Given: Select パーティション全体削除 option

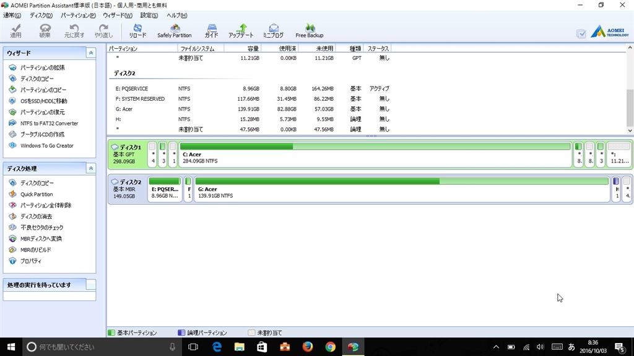Looking at the screenshot, I should [46, 205].
